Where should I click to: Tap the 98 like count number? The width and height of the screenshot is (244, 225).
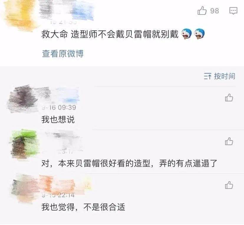[215, 11]
